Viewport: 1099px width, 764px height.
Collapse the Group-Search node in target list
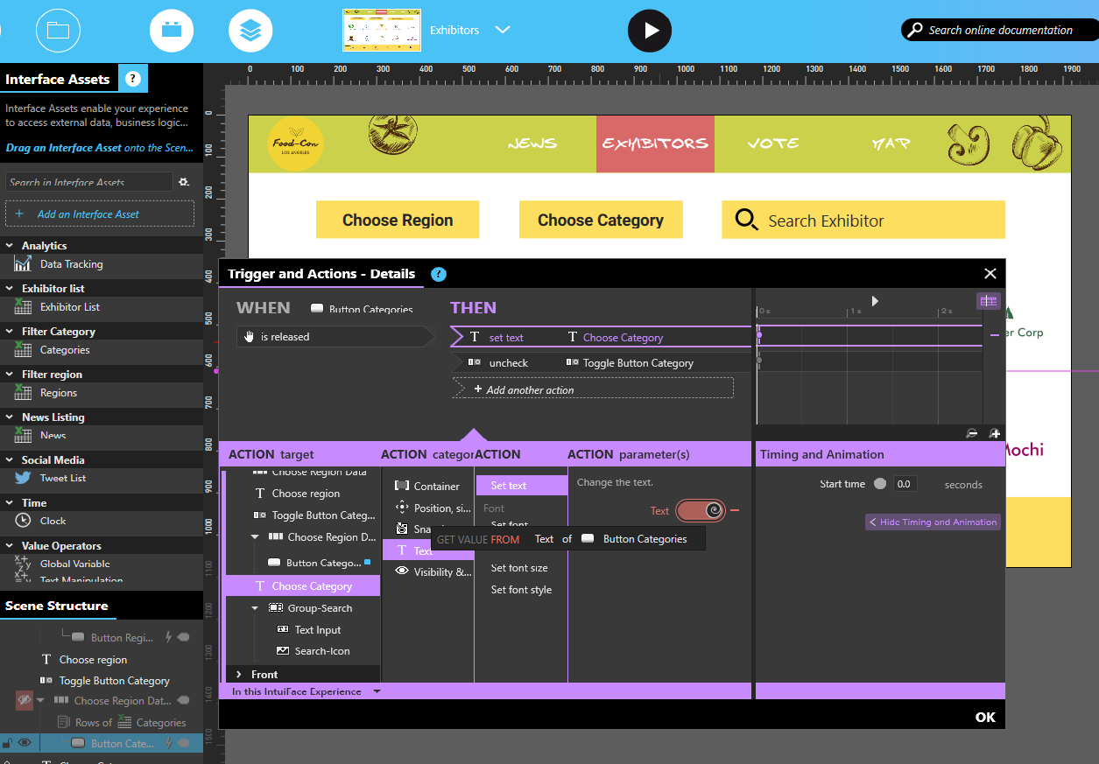pos(255,608)
